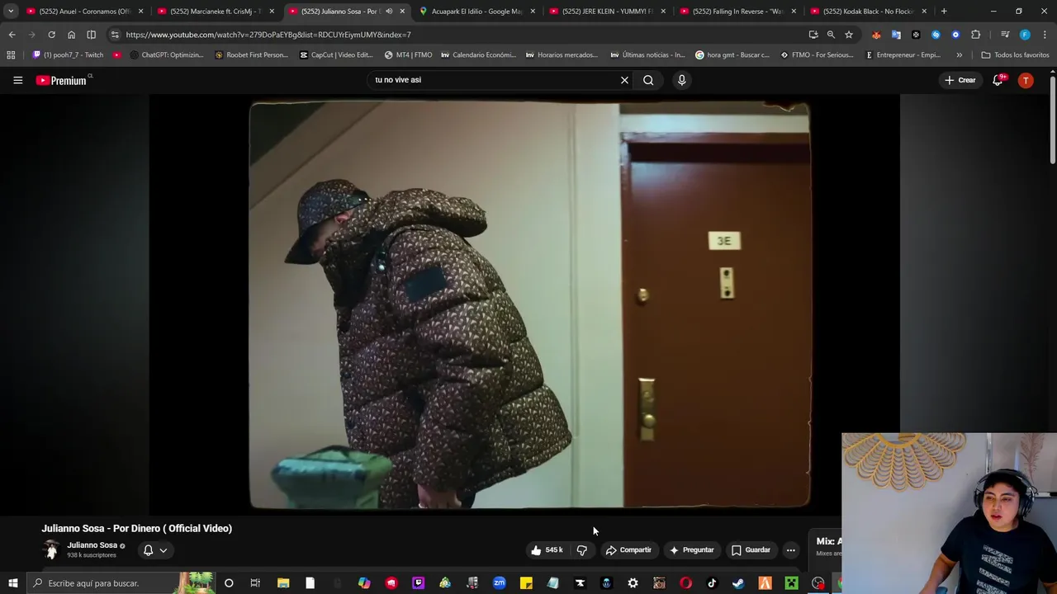Open Task View on the taskbar
Viewport: 1057px width, 594px height.
click(255, 583)
